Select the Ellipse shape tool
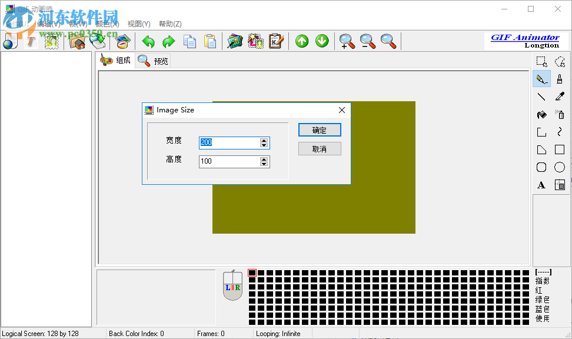Viewport: 572px width, 339px height. click(x=559, y=167)
